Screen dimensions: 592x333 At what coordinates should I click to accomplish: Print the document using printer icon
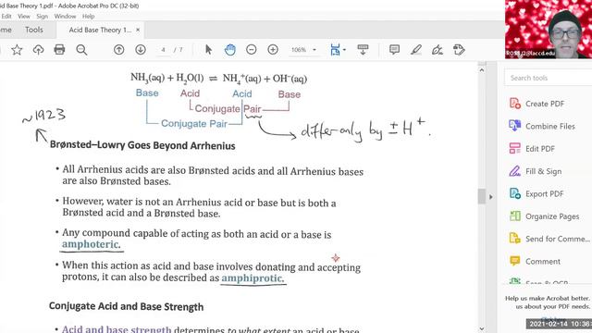59,49
